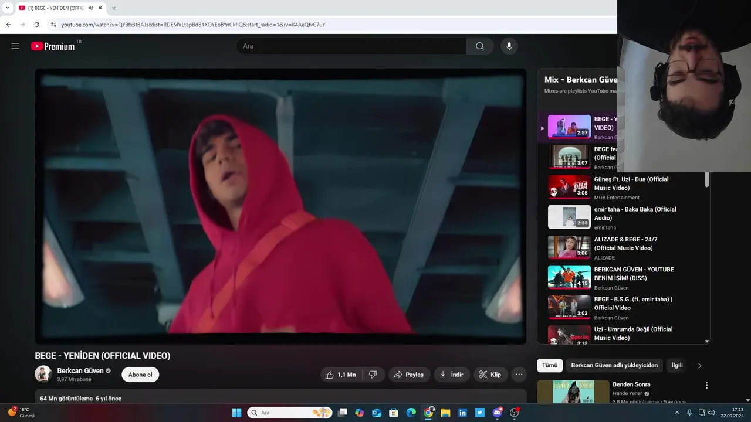This screenshot has height=422, width=751.
Task: Click the taskbar Ara search box
Action: (290, 413)
